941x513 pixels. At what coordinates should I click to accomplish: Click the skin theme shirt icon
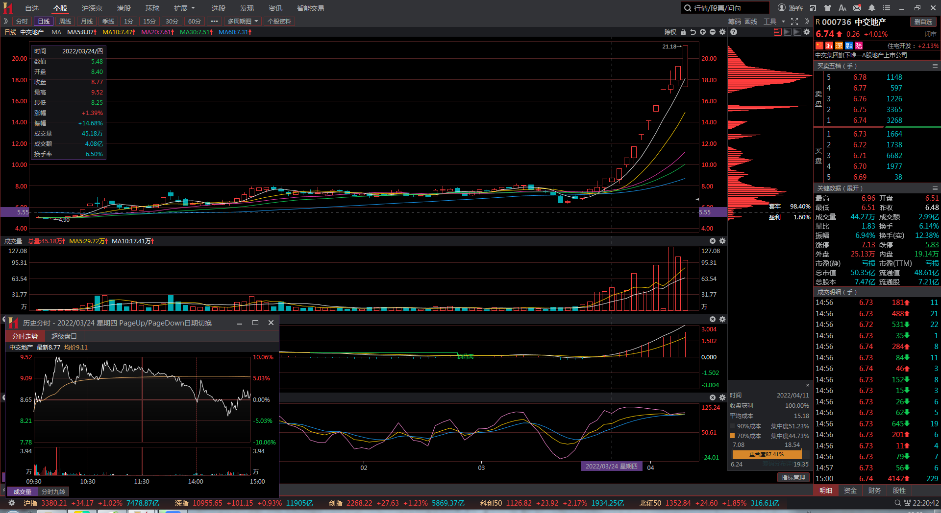coord(828,8)
